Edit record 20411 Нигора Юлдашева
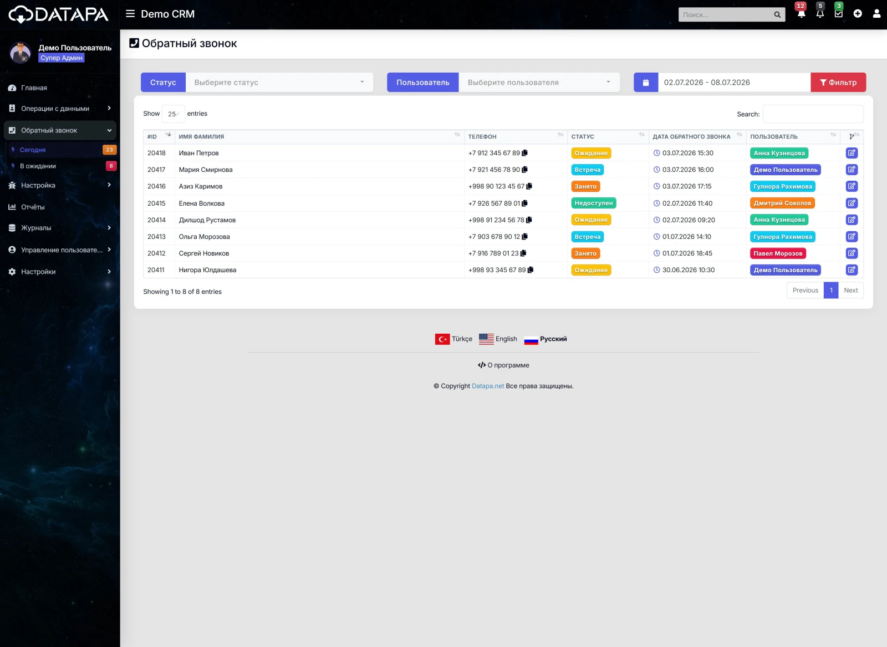The width and height of the screenshot is (887, 647). click(x=852, y=270)
